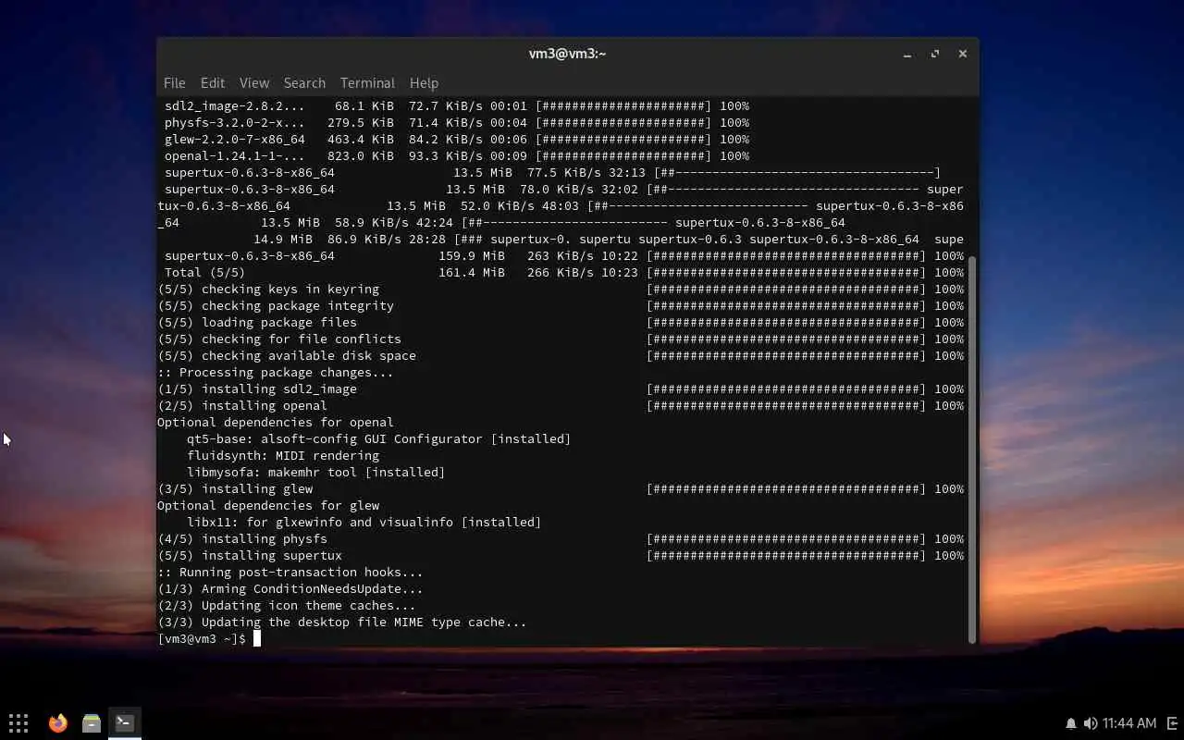Screen dimensions: 1184x740
Task: Click the sdl2_image-2.8.2 download line
Action: point(457,106)
